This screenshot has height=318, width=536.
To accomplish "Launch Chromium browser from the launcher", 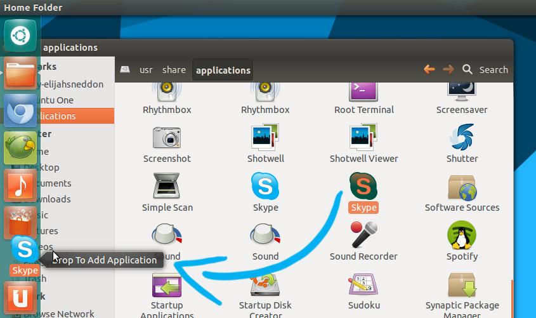I will pyautogui.click(x=20, y=110).
